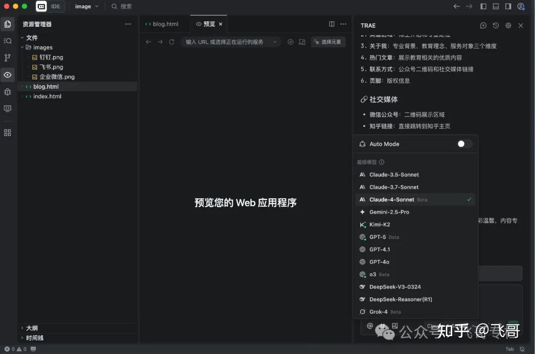This screenshot has width=535, height=354.
Task: Open 钉钉.png in file tree
Action: click(x=78, y=58)
